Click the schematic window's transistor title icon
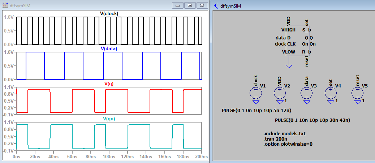375x163 pixels. click(x=216, y=5)
